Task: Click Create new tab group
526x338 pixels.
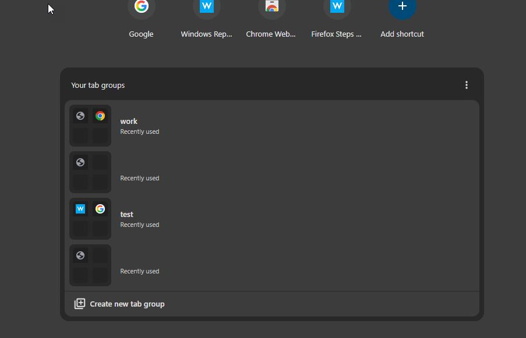Action: point(271,304)
